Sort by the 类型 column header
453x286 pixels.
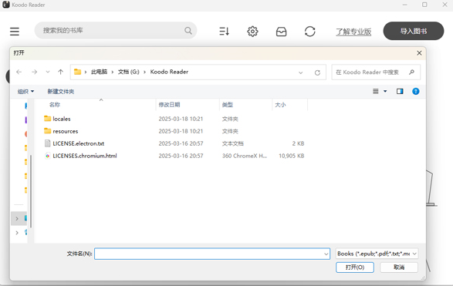click(x=228, y=105)
